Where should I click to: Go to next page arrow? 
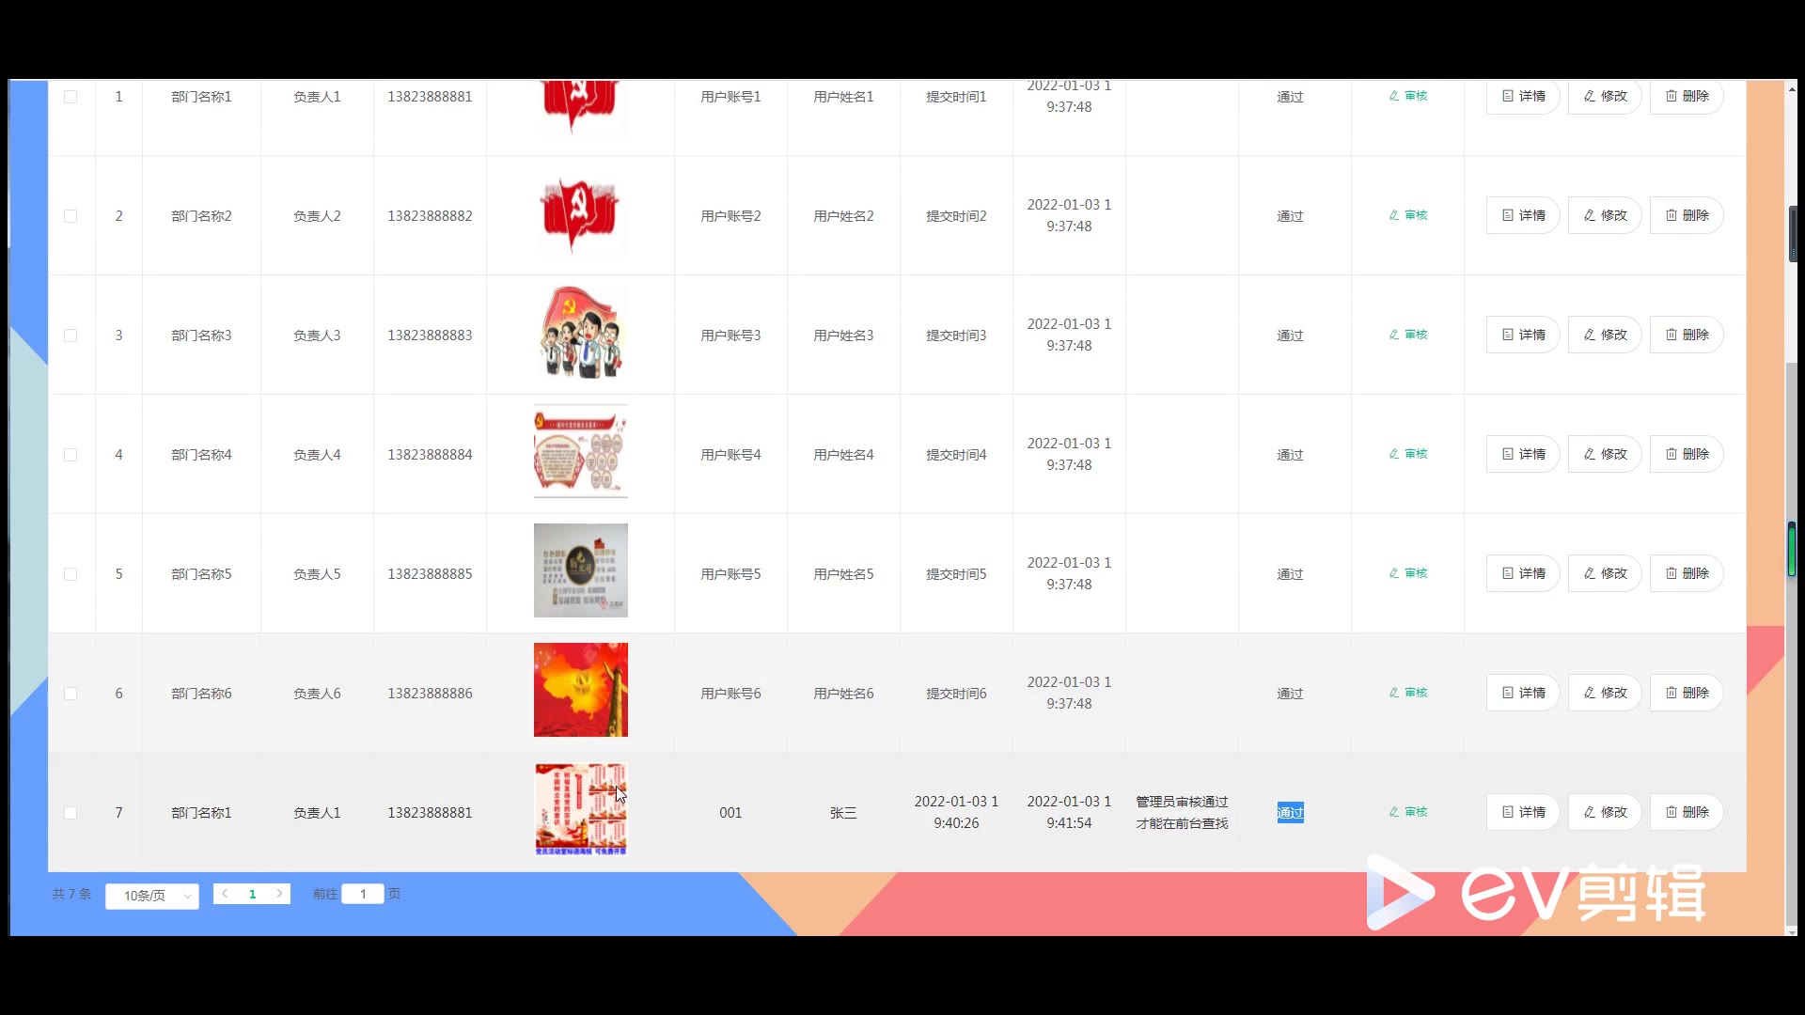279,894
